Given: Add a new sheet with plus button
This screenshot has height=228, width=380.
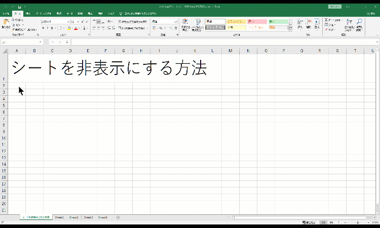Looking at the screenshot, I should (118, 217).
